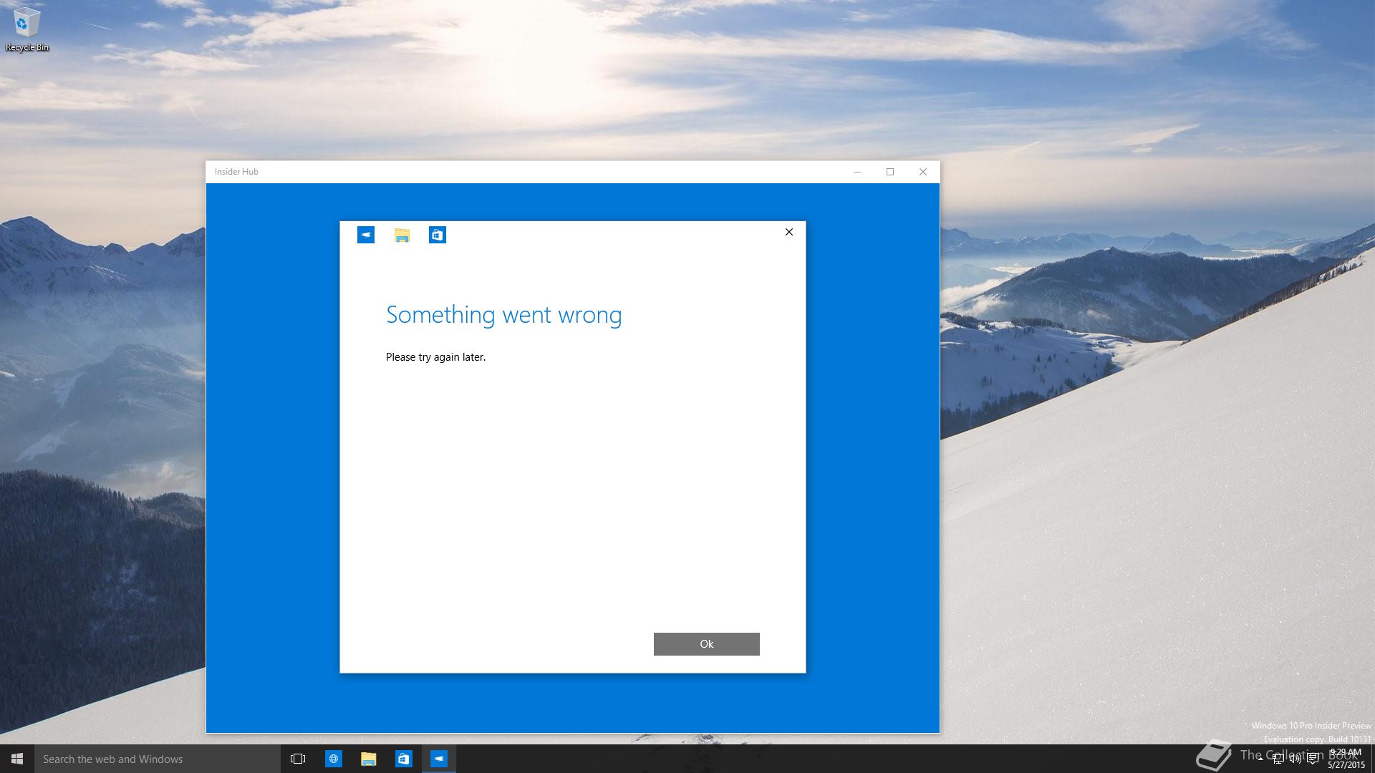Dismiss the Something went wrong dialog with X
This screenshot has height=773, width=1375.
point(788,232)
